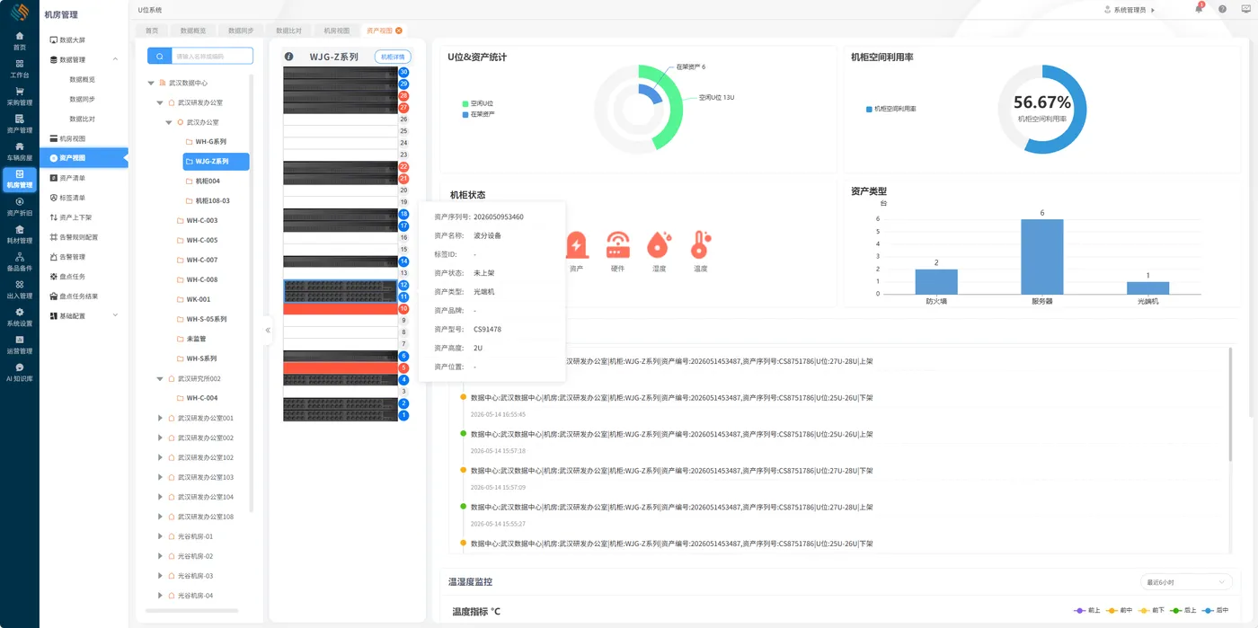The width and height of the screenshot is (1258, 628).
Task: Click the 资产 alarm status icon
Action: (x=576, y=245)
